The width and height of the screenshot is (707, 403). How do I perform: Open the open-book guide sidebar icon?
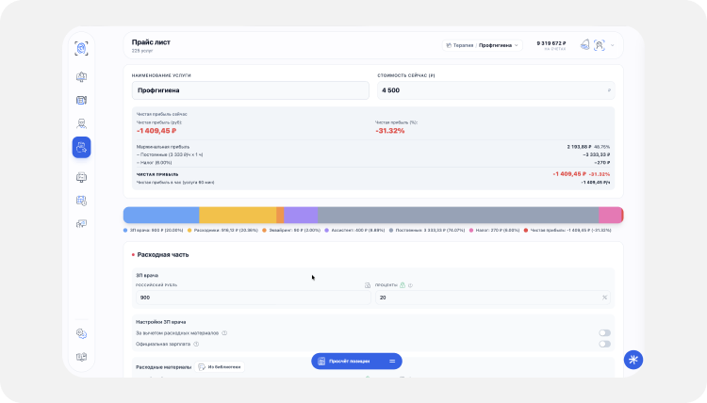[x=81, y=357]
